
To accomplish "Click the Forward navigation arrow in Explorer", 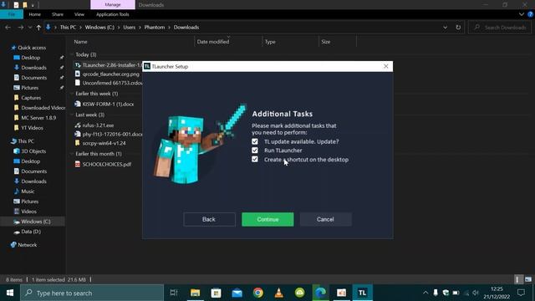I will click(20, 28).
